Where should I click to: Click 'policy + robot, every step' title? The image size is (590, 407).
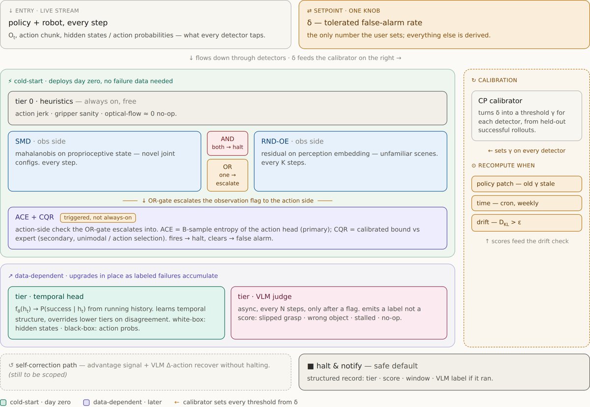[x=58, y=23]
